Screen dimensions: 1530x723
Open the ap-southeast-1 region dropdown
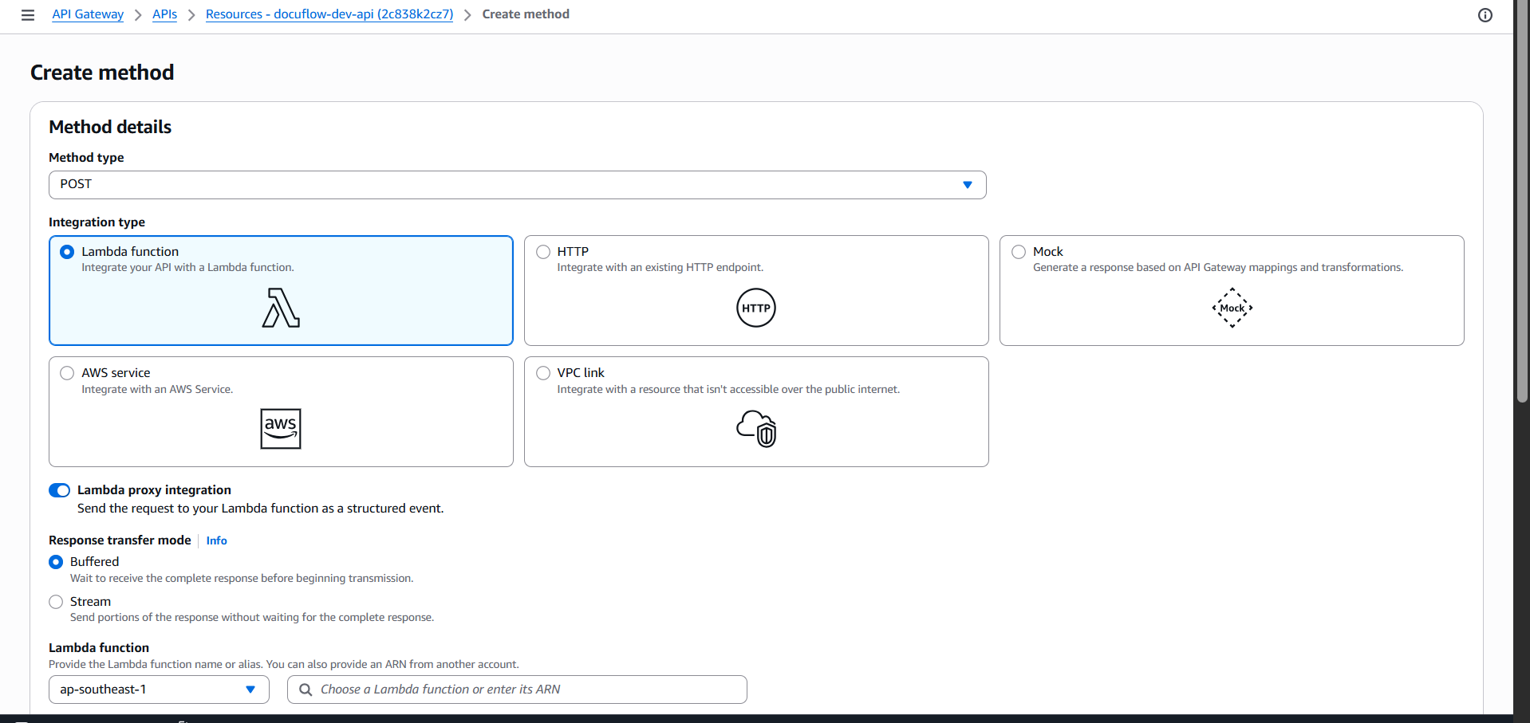click(x=159, y=690)
